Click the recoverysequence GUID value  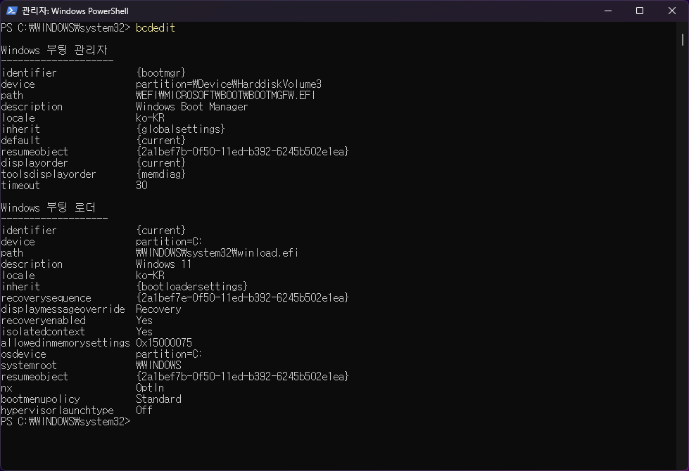point(242,297)
